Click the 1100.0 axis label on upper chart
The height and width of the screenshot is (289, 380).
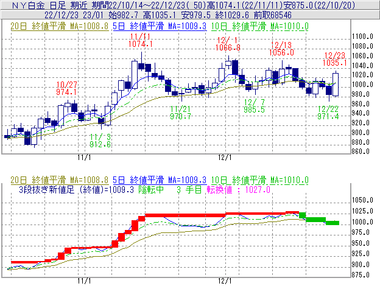click(x=362, y=37)
